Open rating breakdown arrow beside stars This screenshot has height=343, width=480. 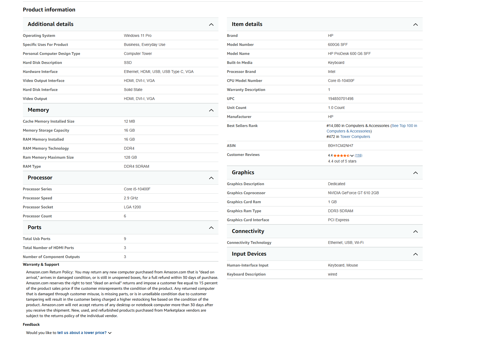[x=352, y=156]
